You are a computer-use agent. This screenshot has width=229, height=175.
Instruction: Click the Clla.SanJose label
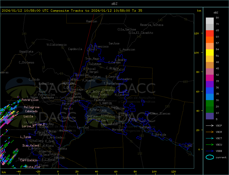point(127,29)
